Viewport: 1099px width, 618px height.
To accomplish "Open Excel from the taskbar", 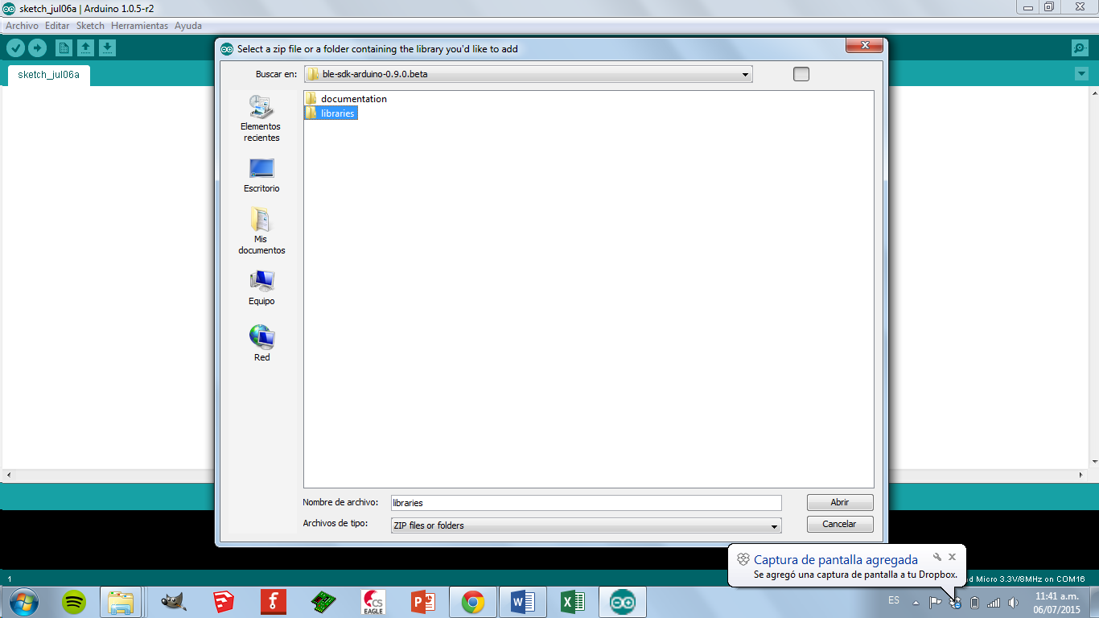I will (x=573, y=602).
